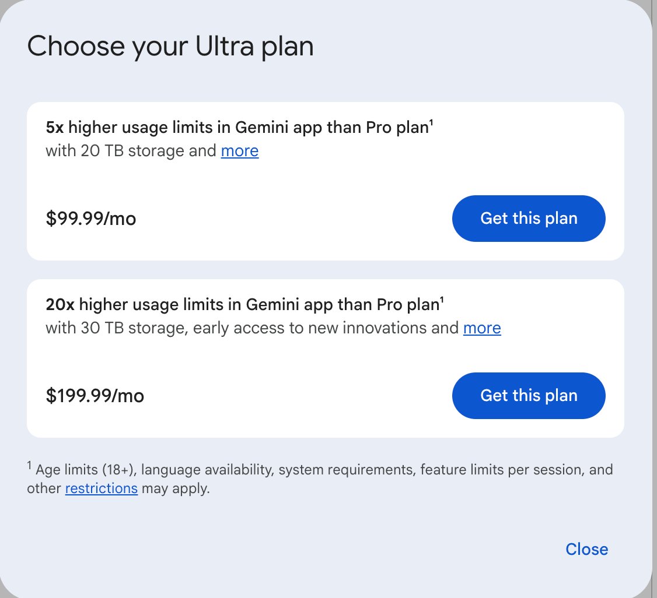This screenshot has width=657, height=598.
Task: Click the '20x higher usage limits' heading
Action: [x=244, y=304]
